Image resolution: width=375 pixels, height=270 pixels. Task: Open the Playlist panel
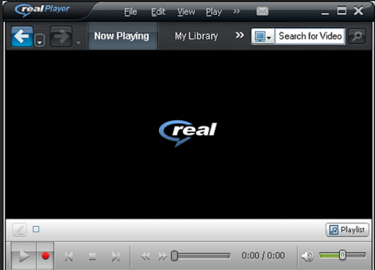347,230
